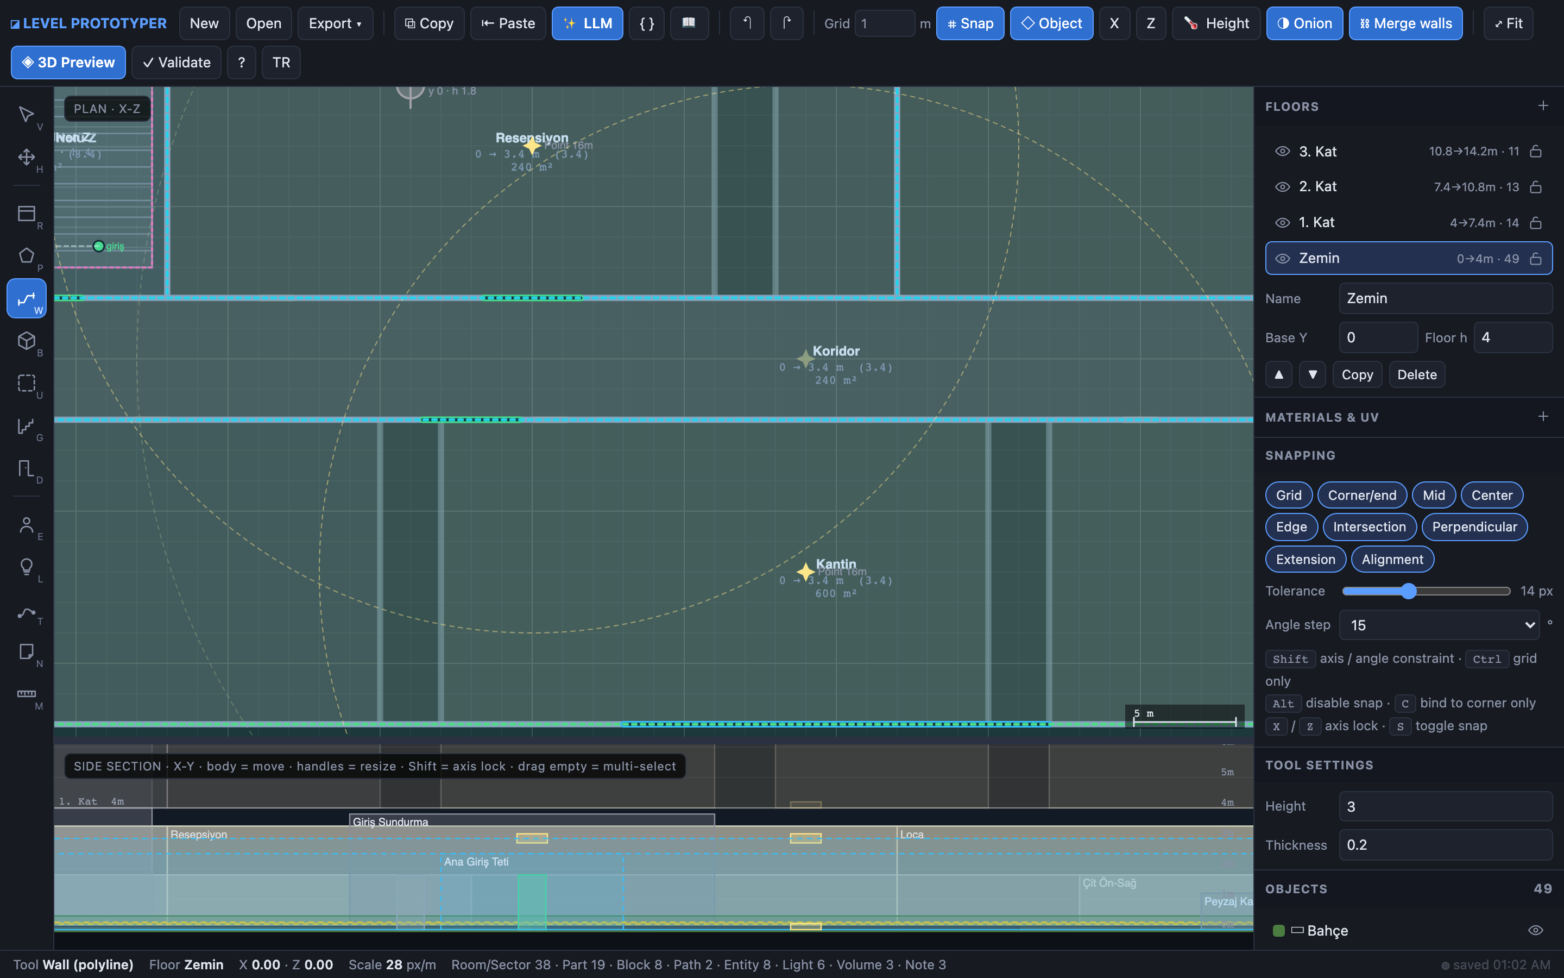Select the Wall polyline tool (W)

click(27, 298)
